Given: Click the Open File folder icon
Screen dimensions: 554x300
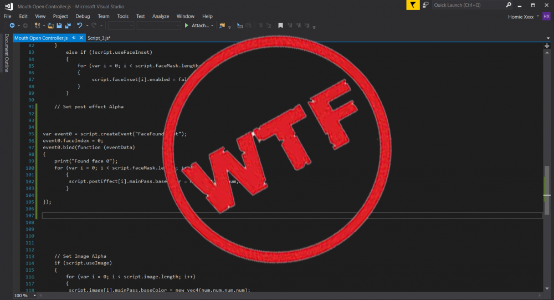Looking at the screenshot, I should point(51,26).
